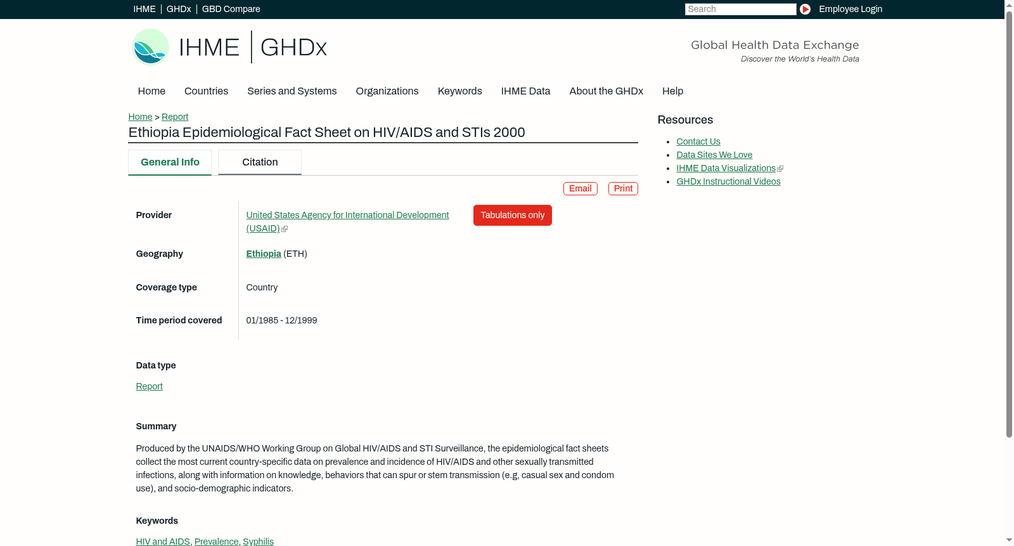Click the page title 'Ethiopia Epidemiological Fact Sheet'
The height and width of the screenshot is (546, 1014).
click(x=326, y=133)
